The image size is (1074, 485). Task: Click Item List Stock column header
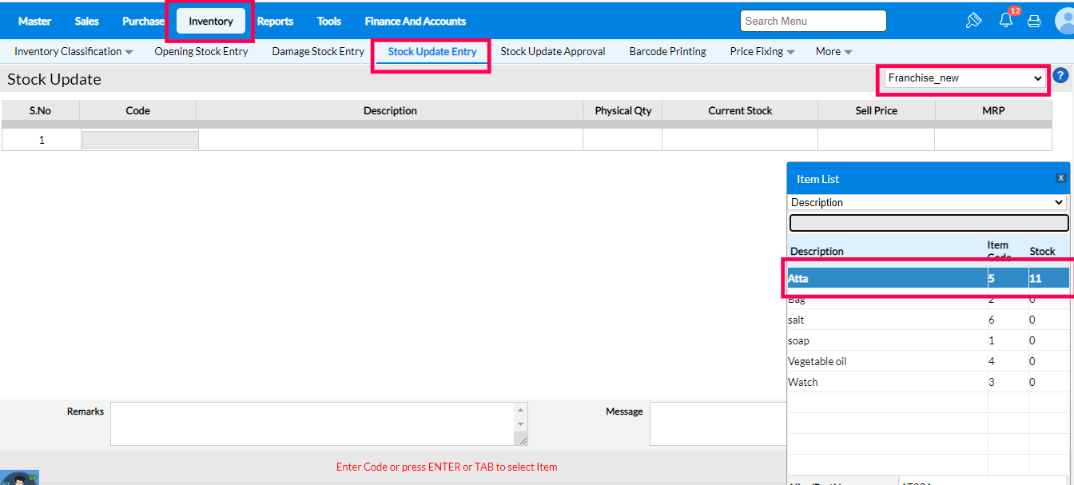click(x=1042, y=251)
